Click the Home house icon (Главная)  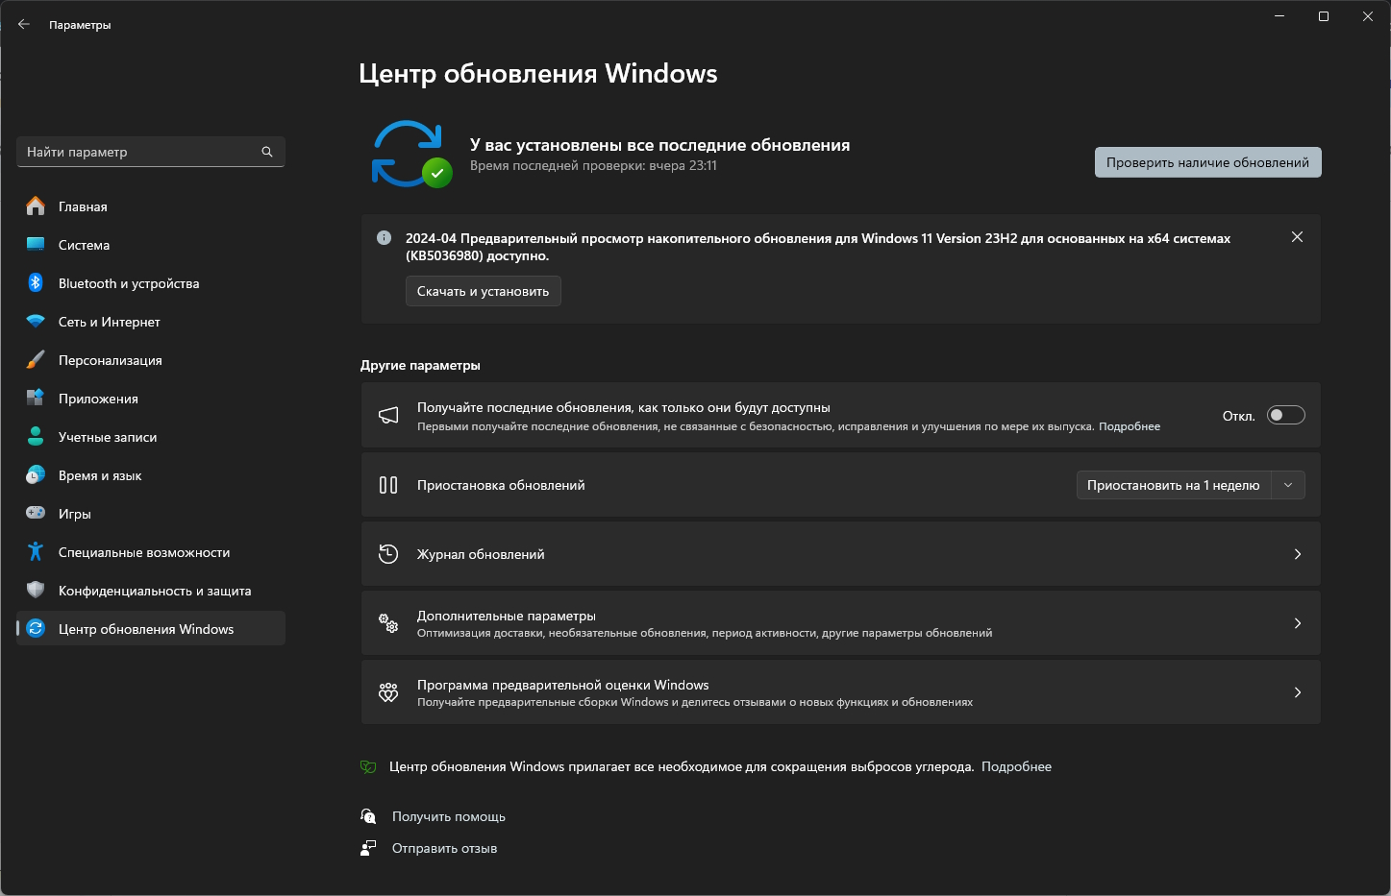click(36, 206)
